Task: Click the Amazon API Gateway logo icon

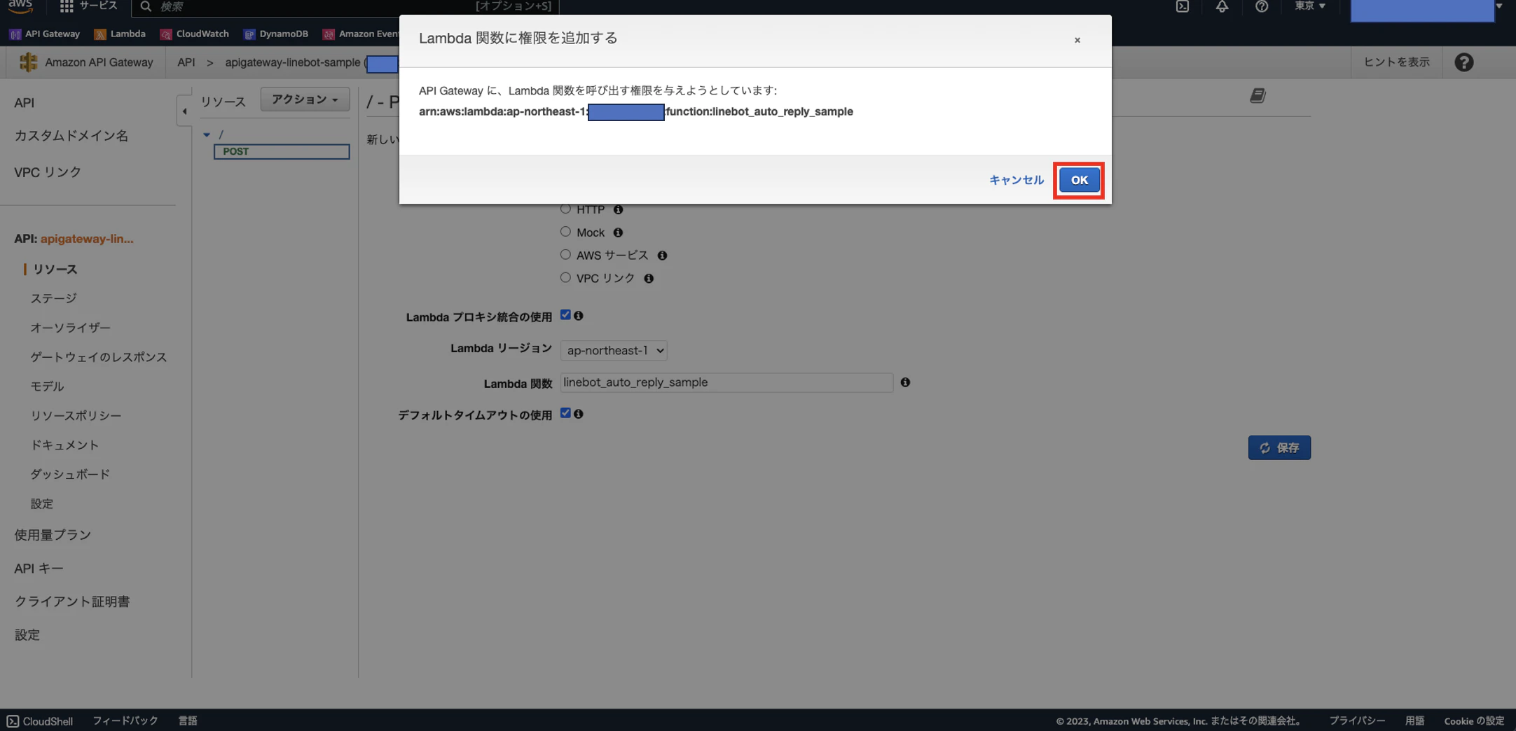Action: tap(28, 62)
